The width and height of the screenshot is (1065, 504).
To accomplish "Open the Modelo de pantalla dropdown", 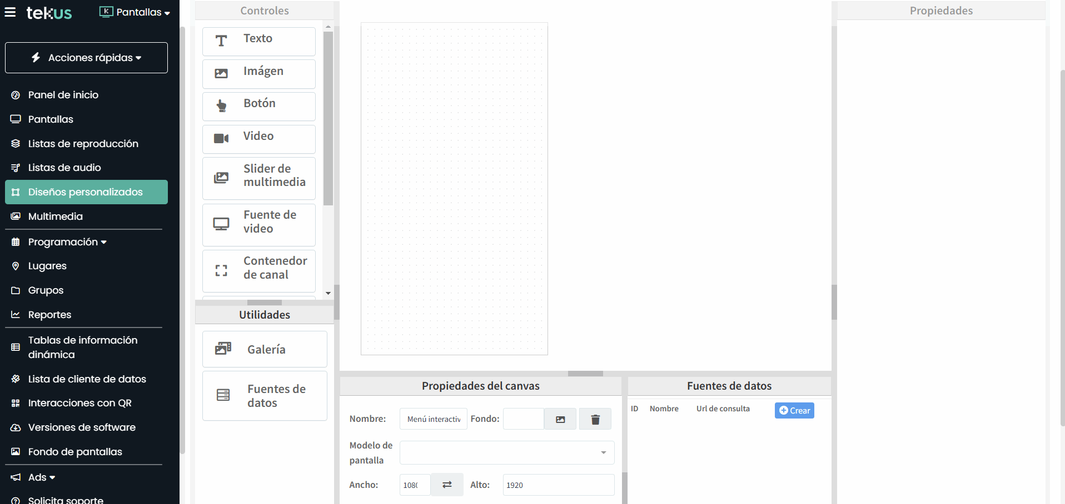I will [x=506, y=452].
